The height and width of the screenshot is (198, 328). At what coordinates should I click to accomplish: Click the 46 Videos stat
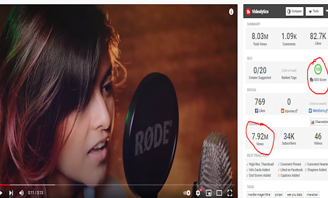tap(318, 139)
